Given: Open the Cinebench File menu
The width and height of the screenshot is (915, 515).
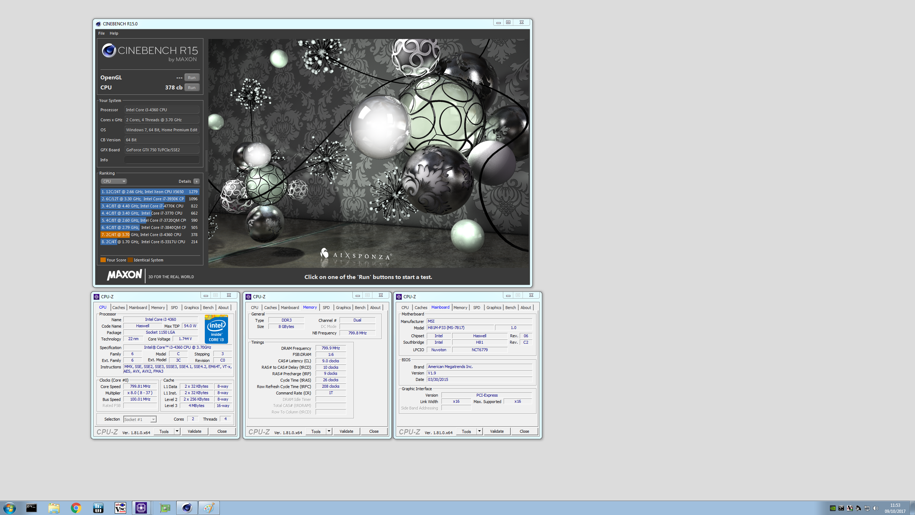Looking at the screenshot, I should pyautogui.click(x=102, y=33).
